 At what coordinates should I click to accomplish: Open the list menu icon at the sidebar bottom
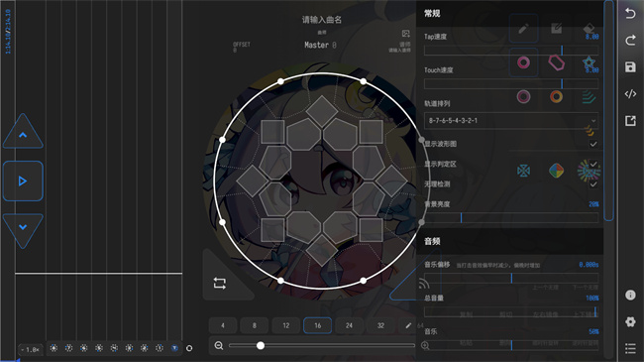point(630,348)
